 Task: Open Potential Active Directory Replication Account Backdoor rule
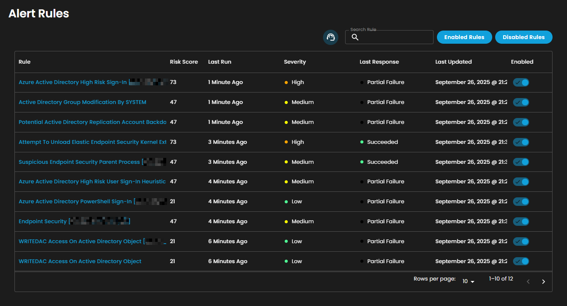click(x=92, y=122)
